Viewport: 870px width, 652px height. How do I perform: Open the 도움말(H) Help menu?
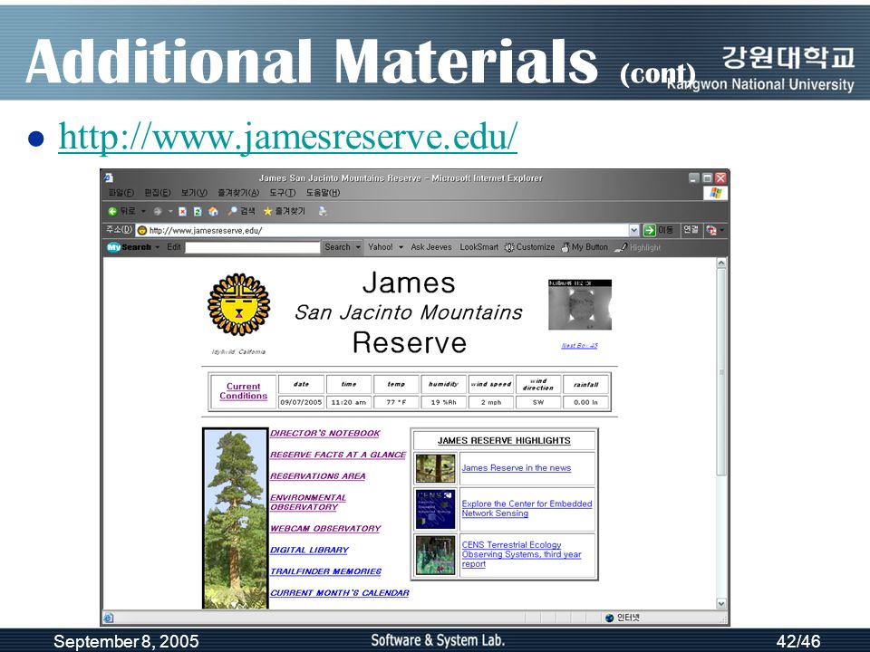(x=323, y=193)
